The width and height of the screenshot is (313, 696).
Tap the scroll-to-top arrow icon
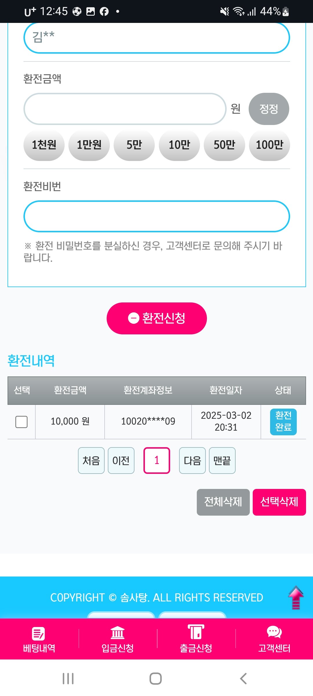point(296,597)
